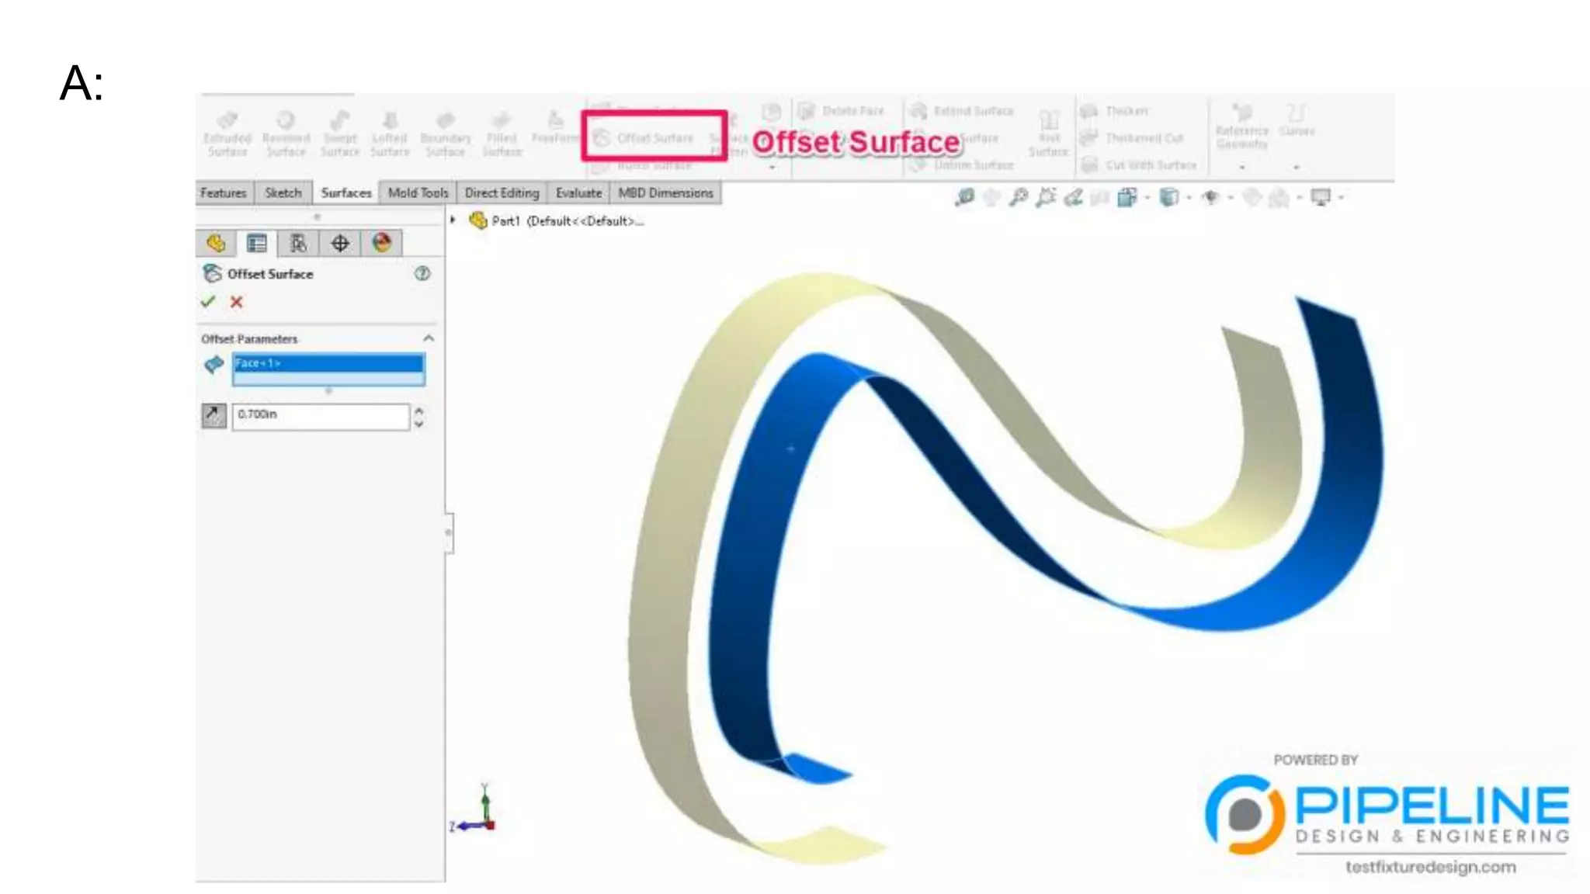Switch to ConfigurationManager tab icon
The height and width of the screenshot is (894, 1590).
click(298, 244)
